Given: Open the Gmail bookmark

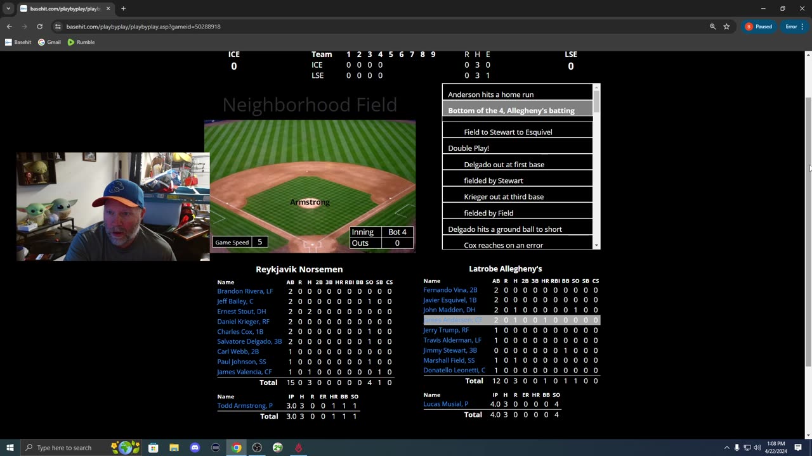Looking at the screenshot, I should pos(49,42).
